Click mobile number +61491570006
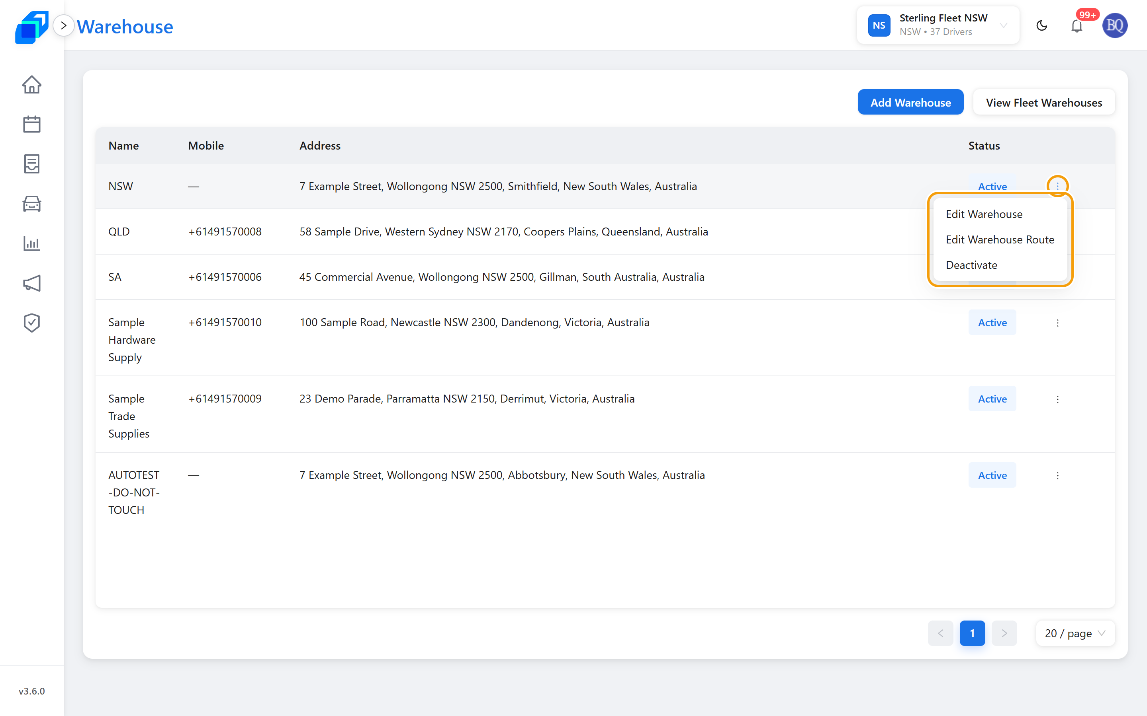The height and width of the screenshot is (716, 1147). click(x=225, y=277)
